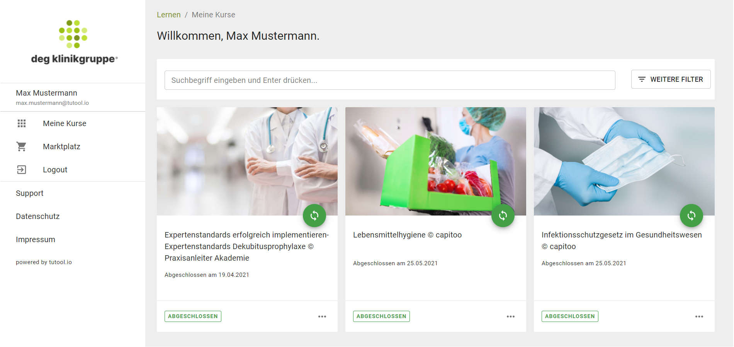The height and width of the screenshot is (347, 734).
Task: Open the Datenschutz page link
Action: coord(38,216)
